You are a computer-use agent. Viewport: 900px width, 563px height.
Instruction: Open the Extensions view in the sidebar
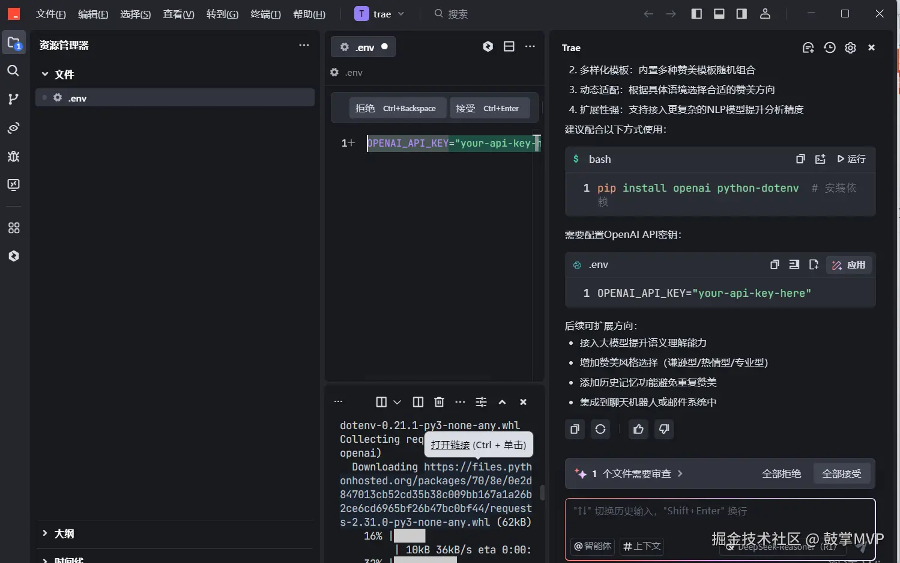pos(13,228)
